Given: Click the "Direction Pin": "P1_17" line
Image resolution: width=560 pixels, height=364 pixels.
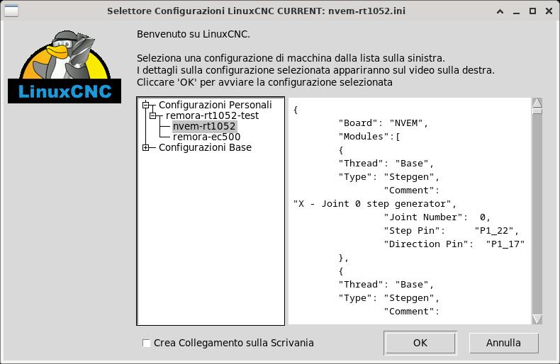Looking at the screenshot, I should pos(454,244).
